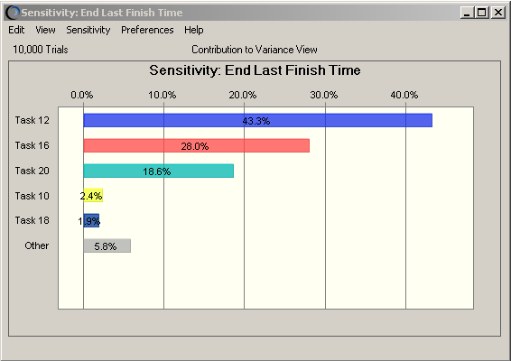Viewport: 511px width, 361px height.
Task: Select the dark blue Task 18 bar
Action: pos(91,220)
